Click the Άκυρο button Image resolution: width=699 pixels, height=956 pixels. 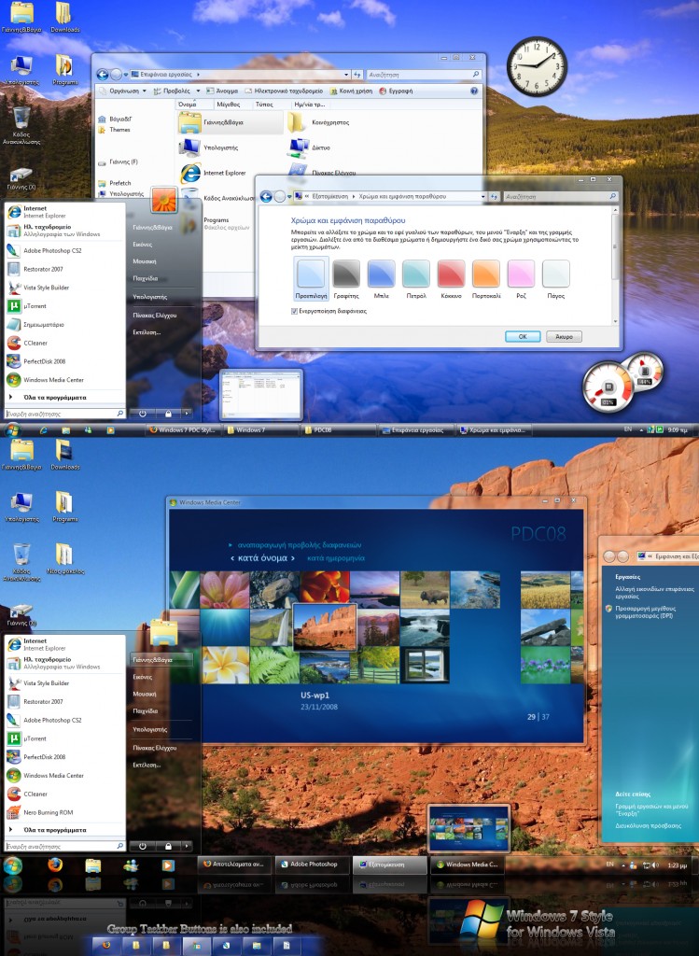(565, 336)
